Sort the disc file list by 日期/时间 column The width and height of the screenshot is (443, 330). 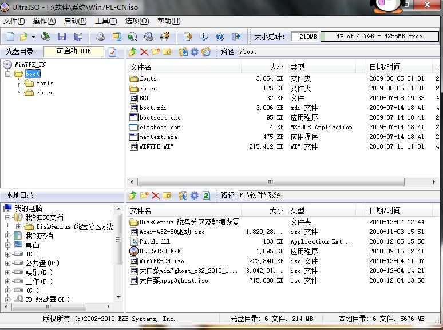point(399,67)
